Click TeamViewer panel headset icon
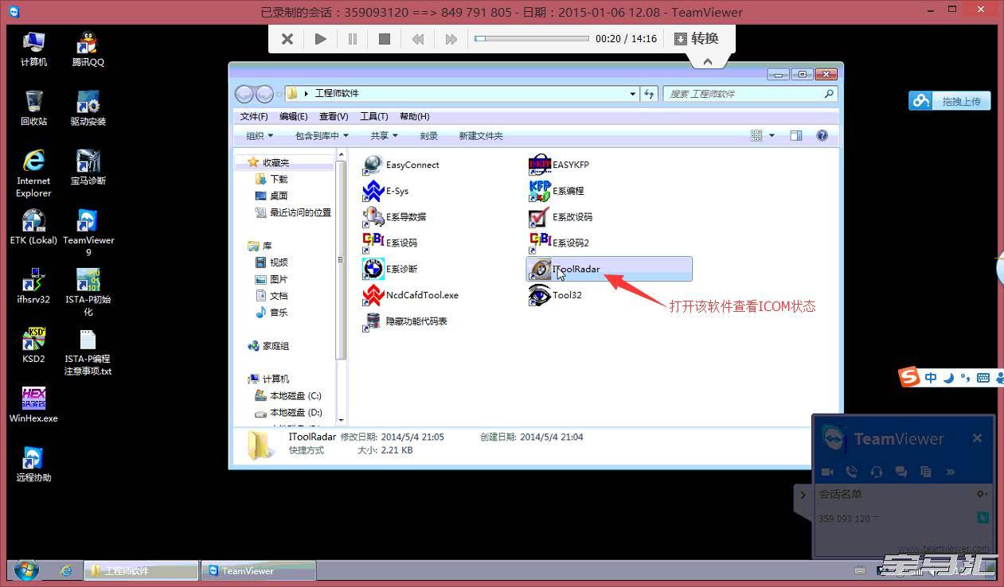 coord(877,472)
